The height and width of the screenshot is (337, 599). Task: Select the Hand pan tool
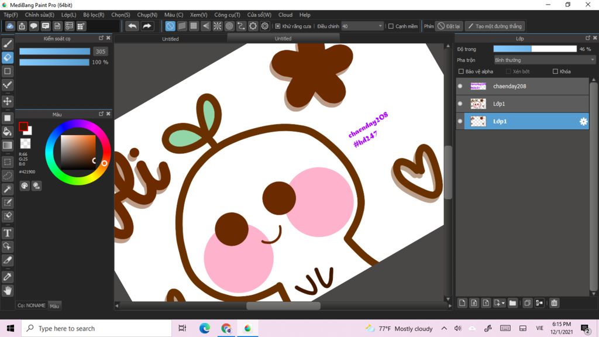pyautogui.click(x=7, y=291)
